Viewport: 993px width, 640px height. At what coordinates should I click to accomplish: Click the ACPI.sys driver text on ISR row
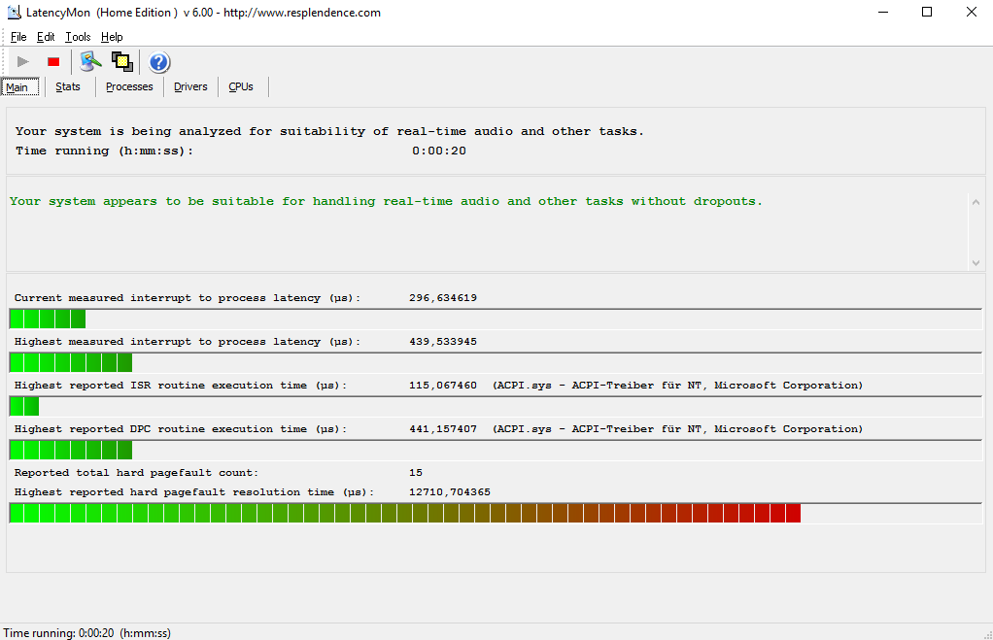coord(677,385)
